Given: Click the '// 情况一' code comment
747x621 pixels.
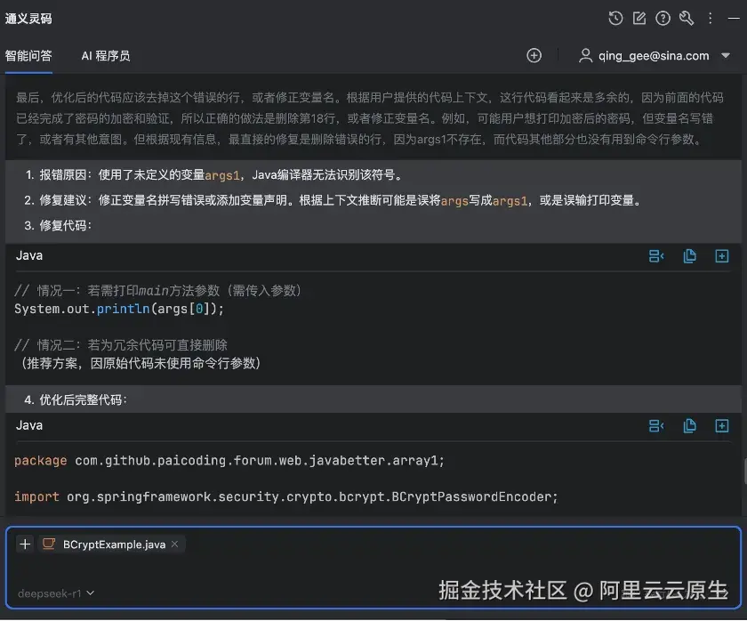Looking at the screenshot, I should (x=157, y=290).
